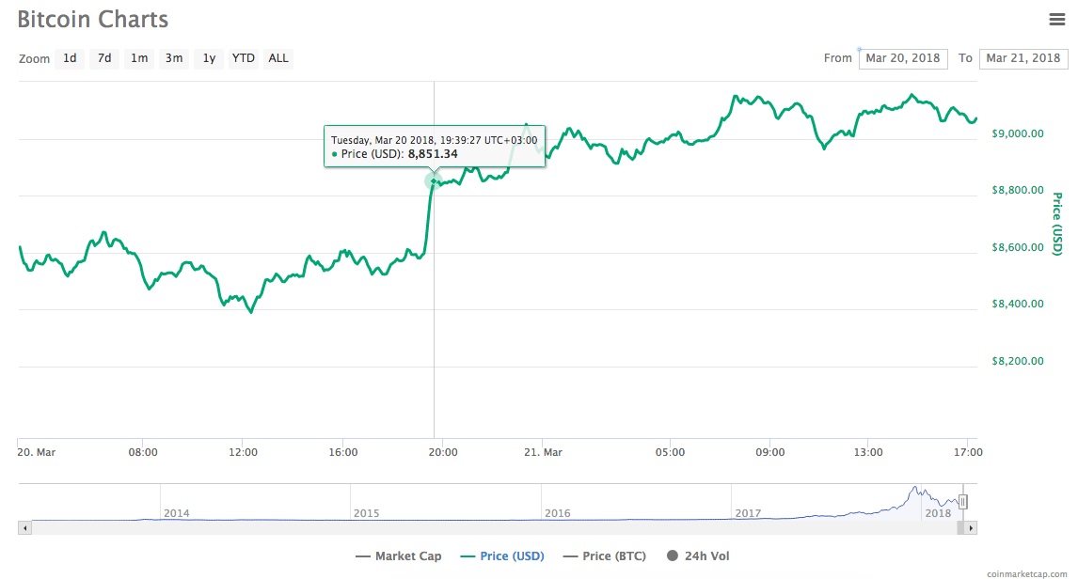Click the 2014 label in navigator
The width and height of the screenshot is (1078, 579).
coord(176,513)
